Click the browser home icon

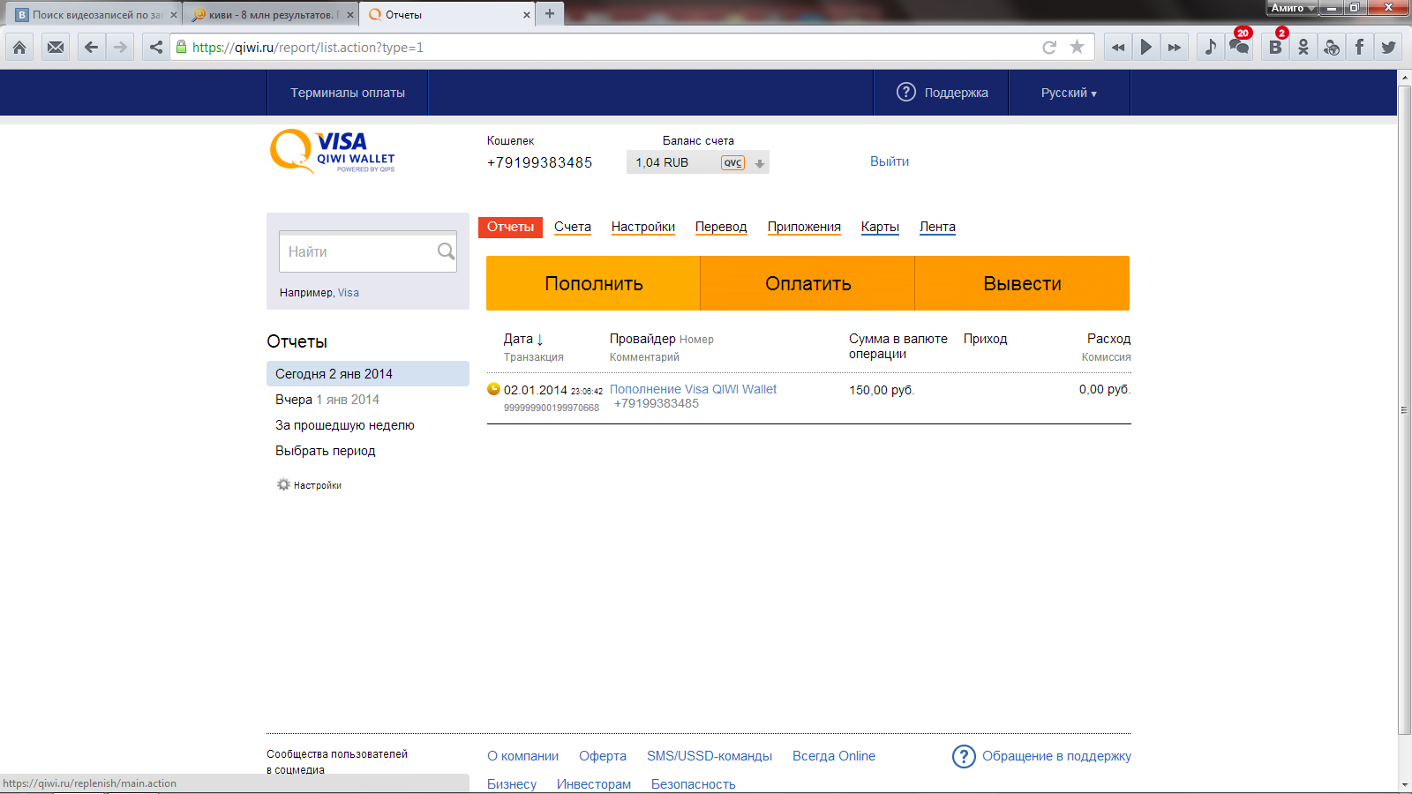19,48
